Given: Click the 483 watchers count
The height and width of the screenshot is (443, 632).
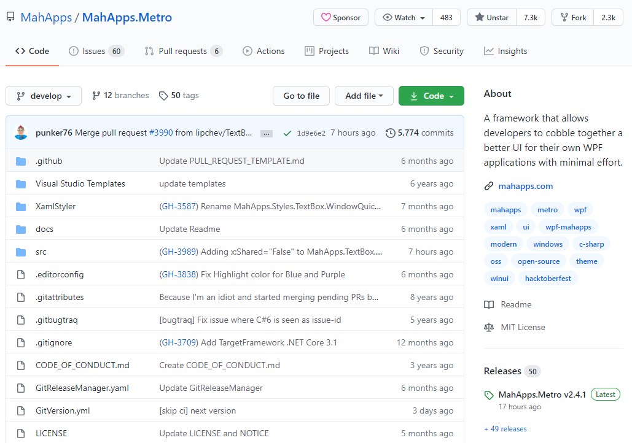Looking at the screenshot, I should [x=446, y=17].
